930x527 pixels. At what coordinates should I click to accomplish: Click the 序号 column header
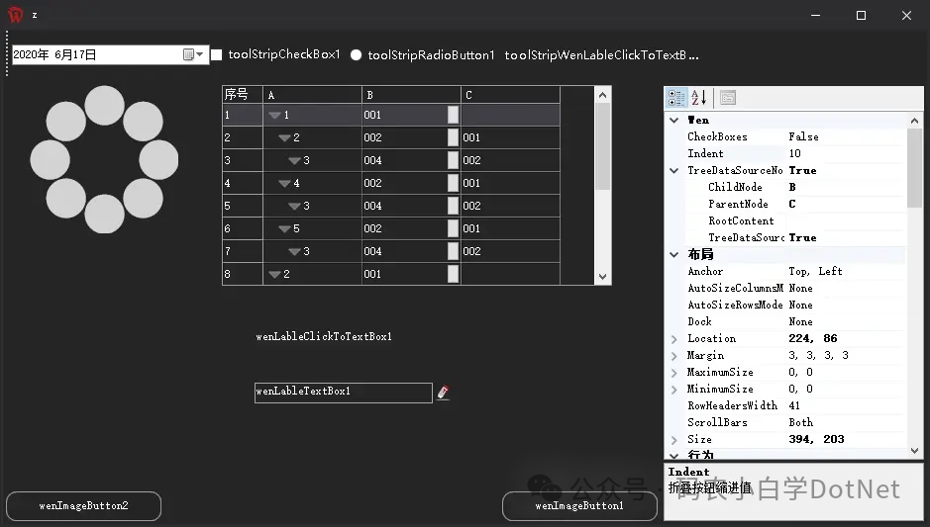point(242,95)
